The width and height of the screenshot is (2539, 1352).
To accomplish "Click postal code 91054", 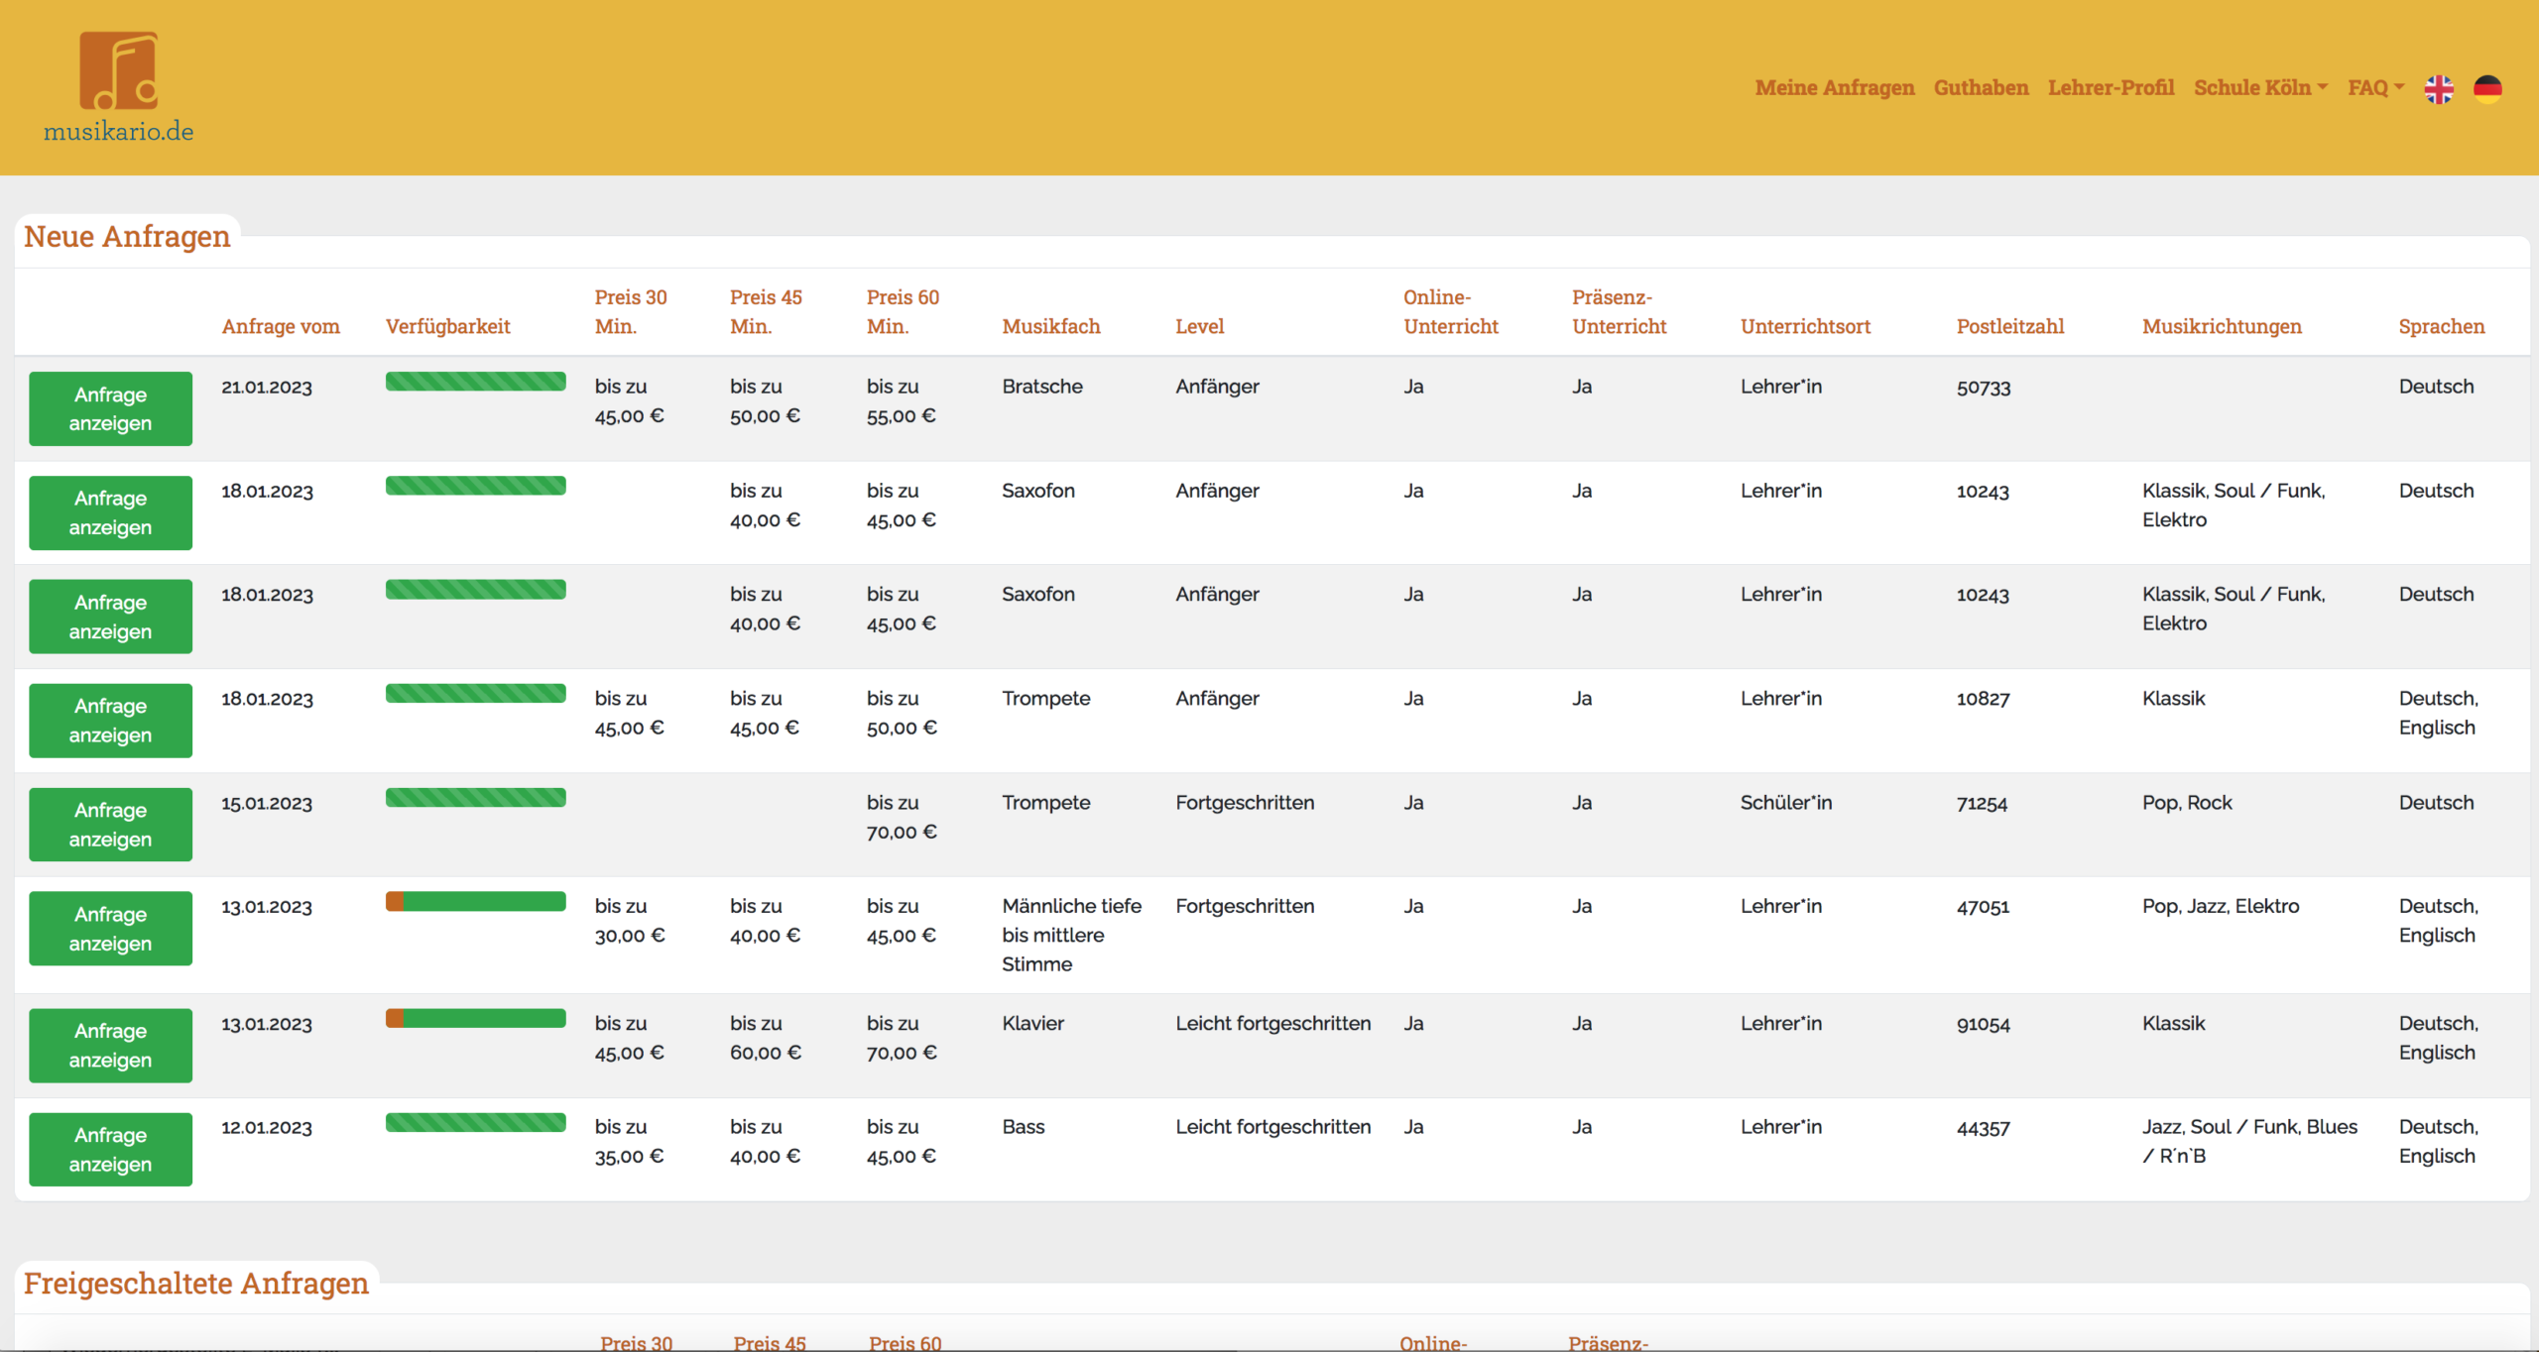I will click(1984, 1024).
